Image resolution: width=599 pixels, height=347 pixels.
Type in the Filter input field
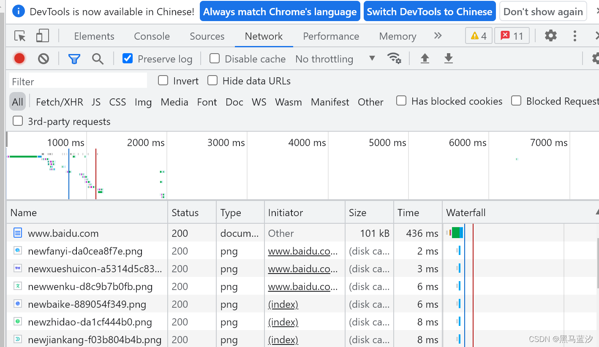(78, 81)
